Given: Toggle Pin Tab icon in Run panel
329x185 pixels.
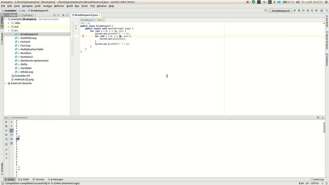Looking at the screenshot, I should pyautogui.click(x=6, y=150).
